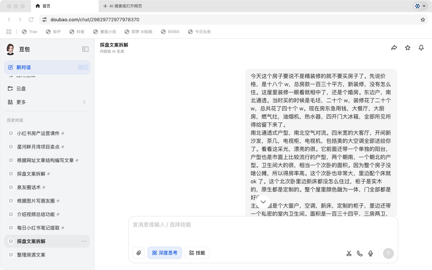Screen dimensions: 432x270
Task: Switch to the 首页 browser tab
Action: [46, 6]
